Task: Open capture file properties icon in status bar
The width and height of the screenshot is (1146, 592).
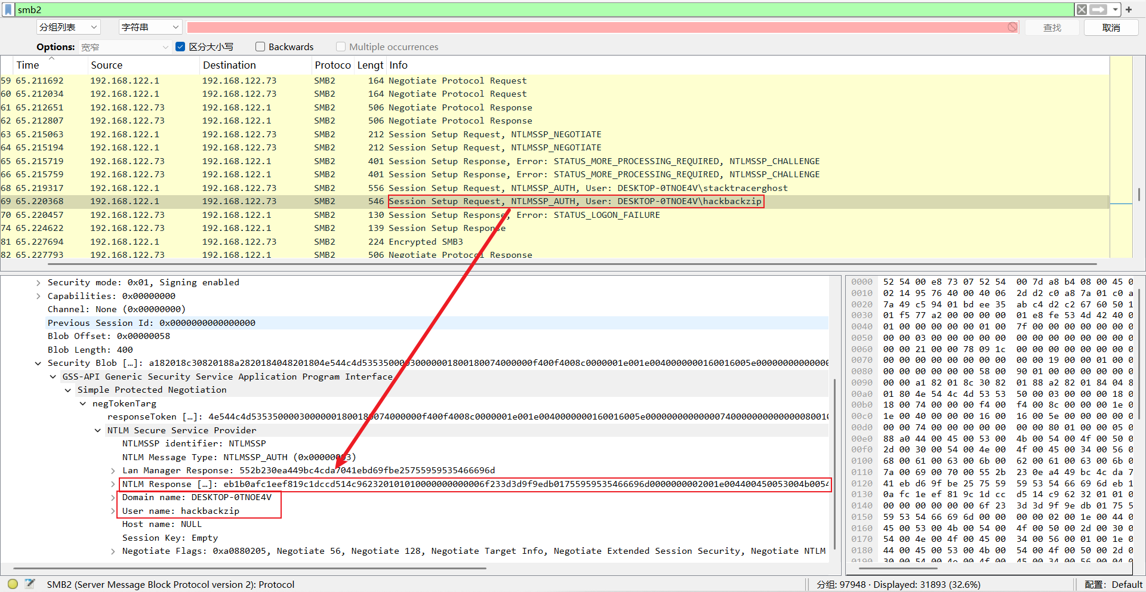Action: click(30, 584)
